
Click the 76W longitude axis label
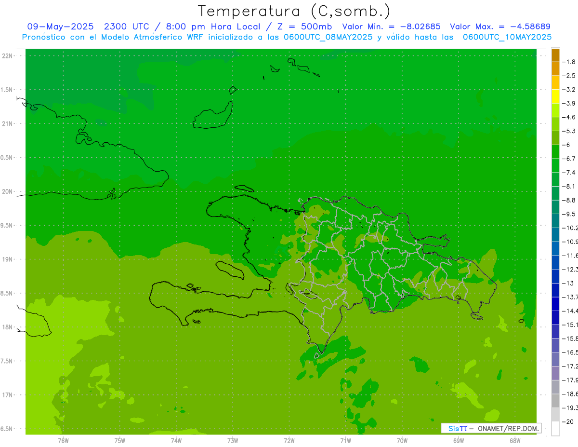point(63,441)
